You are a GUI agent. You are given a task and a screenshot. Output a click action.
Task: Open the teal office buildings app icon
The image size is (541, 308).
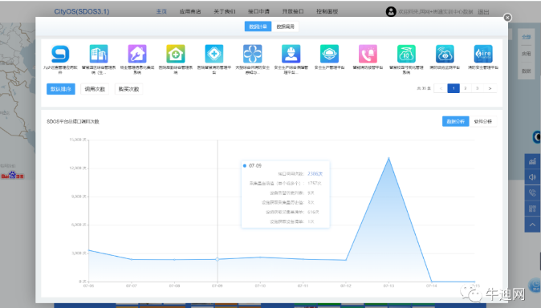coord(99,54)
